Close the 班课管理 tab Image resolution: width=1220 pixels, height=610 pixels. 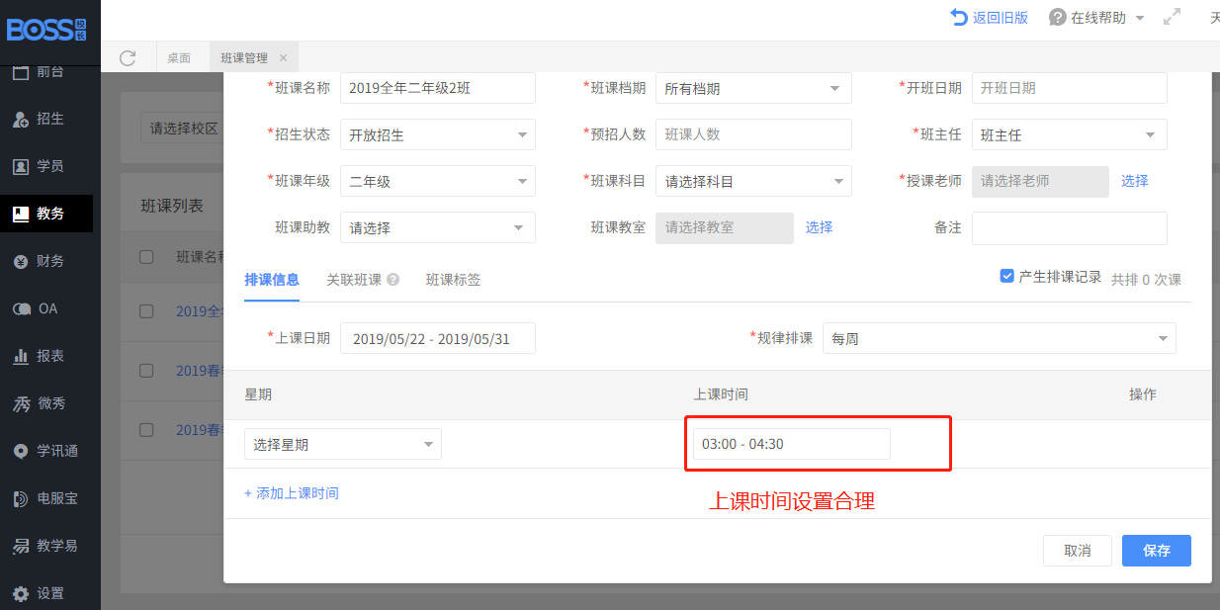[283, 58]
